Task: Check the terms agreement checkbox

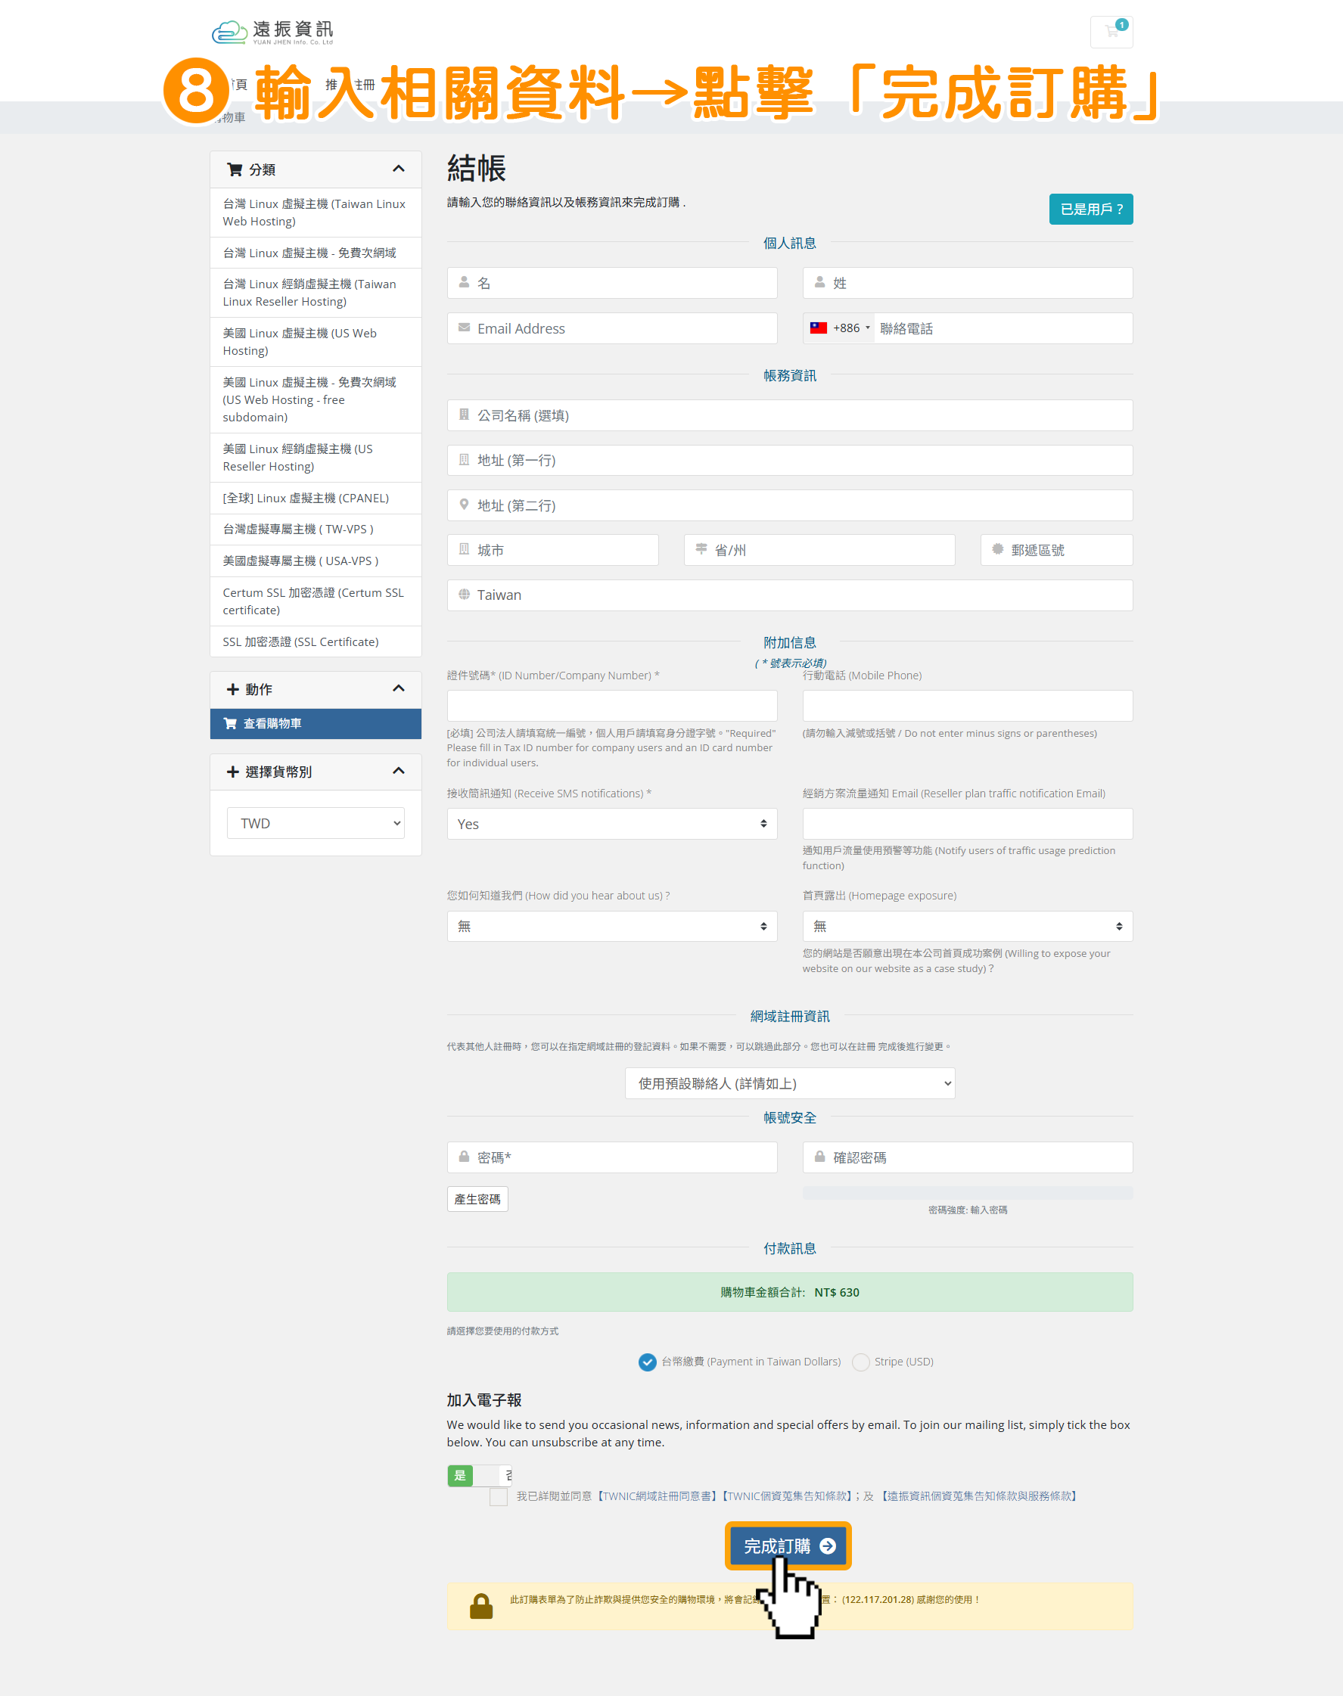Action: tap(499, 1496)
